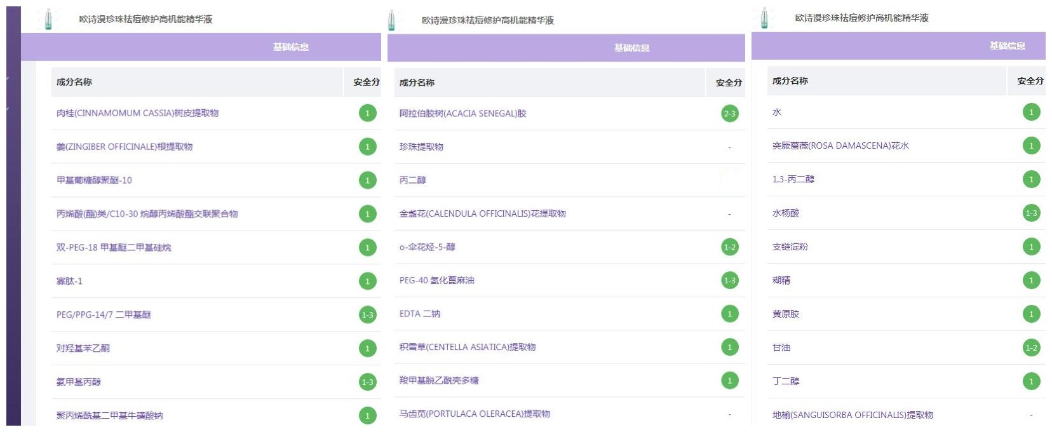
Task: Open the 马齿苋(PORTULACA OLERACEA)提取物 link
Action: pyautogui.click(x=474, y=414)
